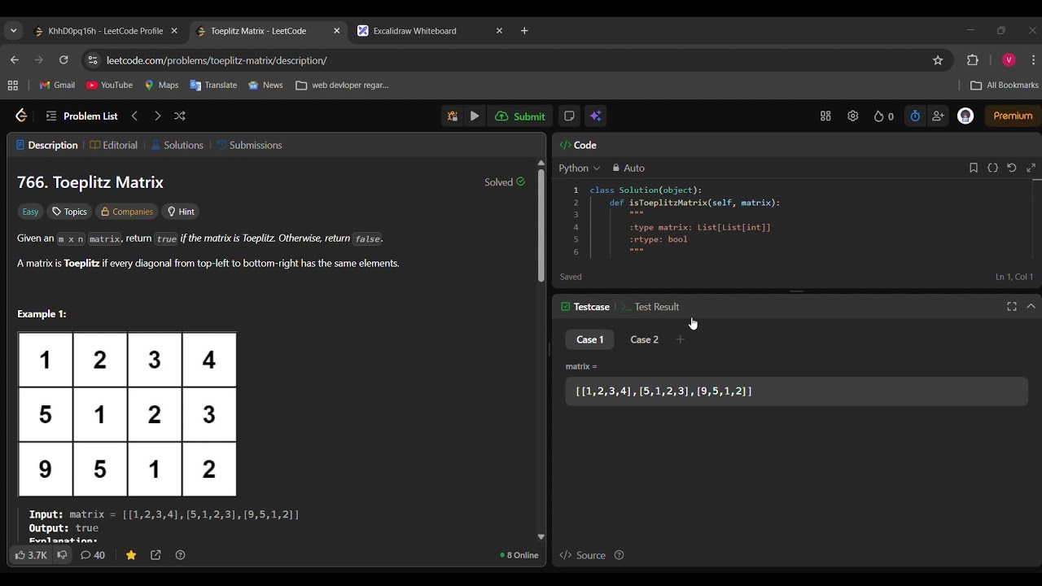The image size is (1042, 586).
Task: Show the Companies tag
Action: click(x=126, y=212)
